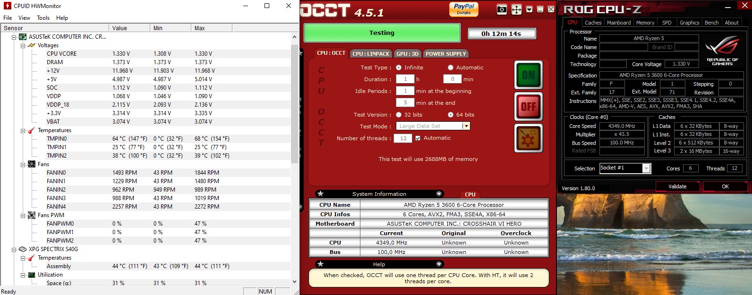Screen dimensions: 752x295
Task: Open the Help menu in HWMonitor
Action: tap(62, 18)
